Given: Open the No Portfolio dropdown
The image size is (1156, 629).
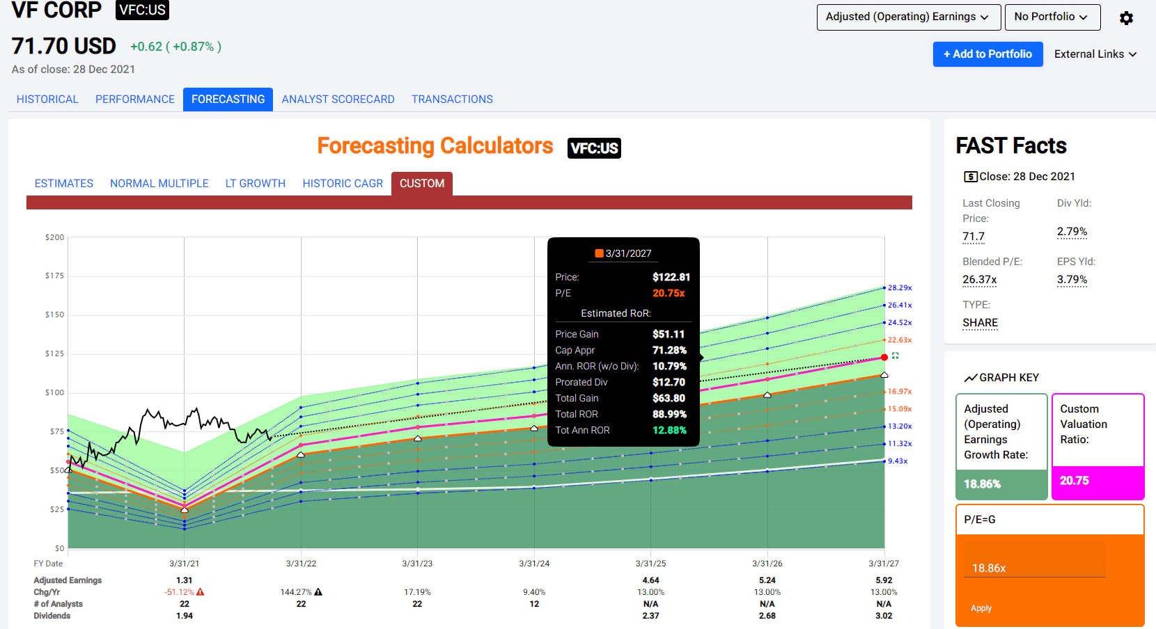Looking at the screenshot, I should coord(1052,17).
